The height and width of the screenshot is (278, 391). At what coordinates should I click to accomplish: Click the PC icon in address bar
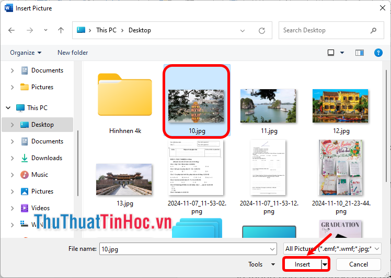[81, 30]
